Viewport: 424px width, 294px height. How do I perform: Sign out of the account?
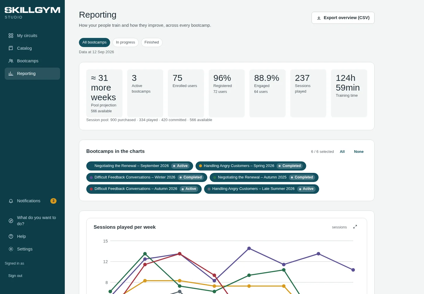pos(15,276)
